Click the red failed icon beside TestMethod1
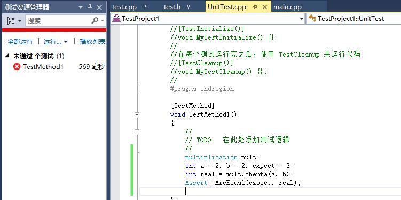Viewport: 401px width, 200px height. [17, 67]
